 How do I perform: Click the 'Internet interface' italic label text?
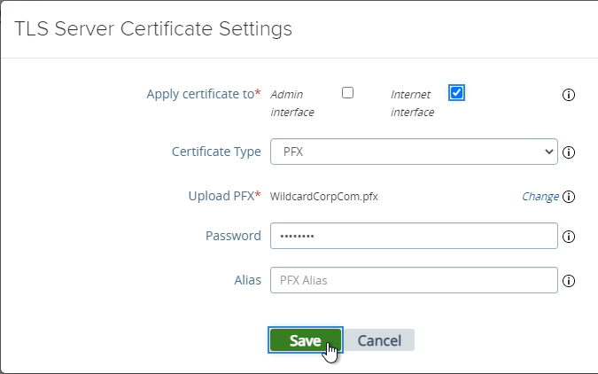click(x=412, y=103)
